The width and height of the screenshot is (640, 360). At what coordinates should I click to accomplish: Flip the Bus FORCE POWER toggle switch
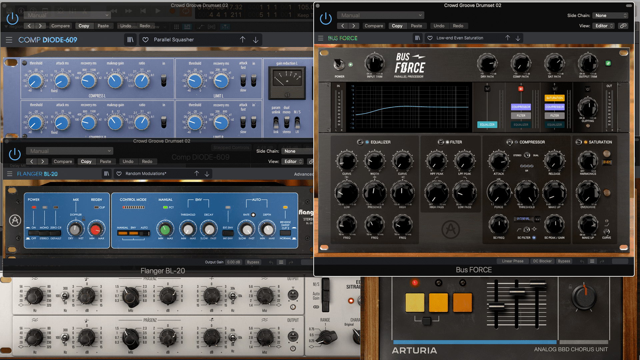point(339,64)
